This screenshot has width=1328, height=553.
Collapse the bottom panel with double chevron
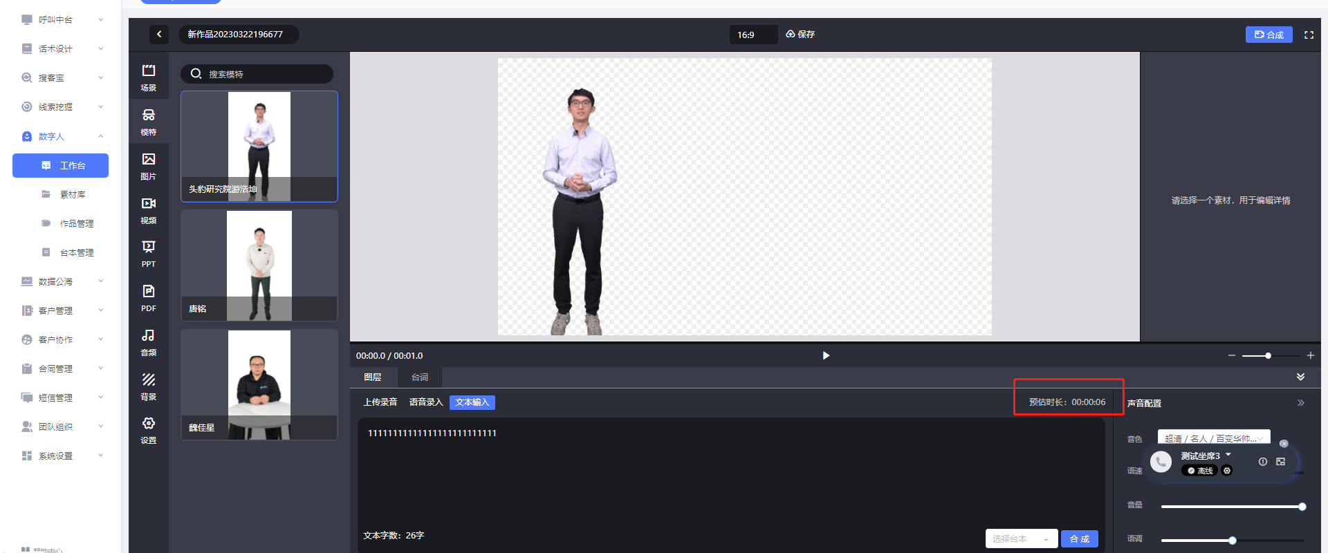point(1300,377)
